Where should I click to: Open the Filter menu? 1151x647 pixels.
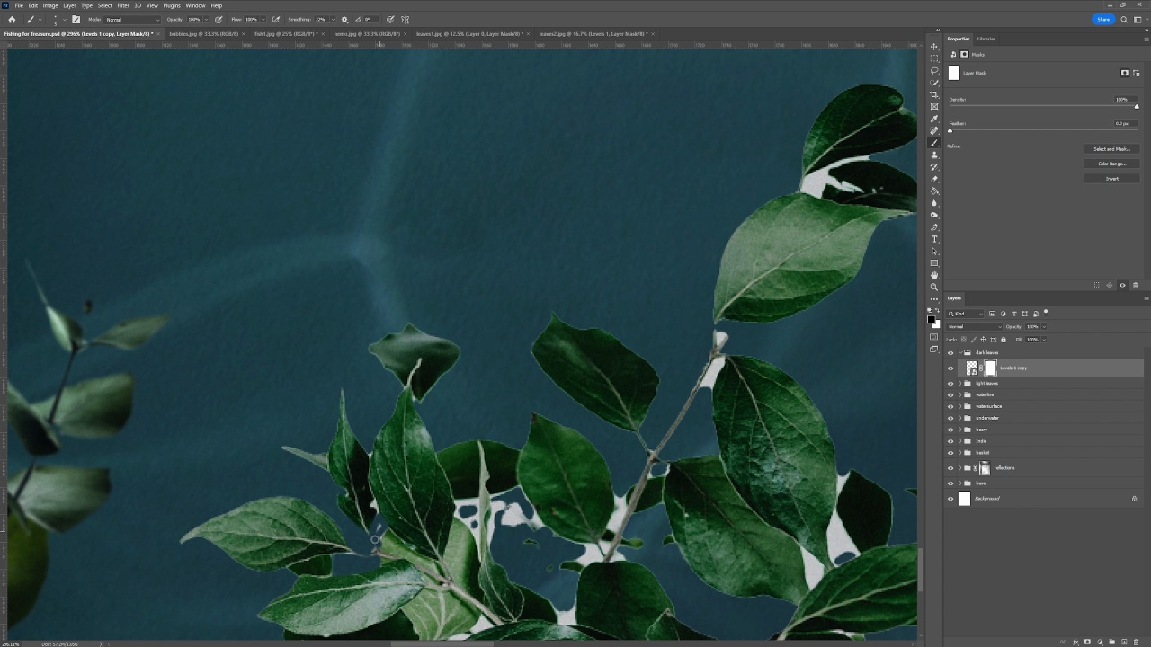123,5
